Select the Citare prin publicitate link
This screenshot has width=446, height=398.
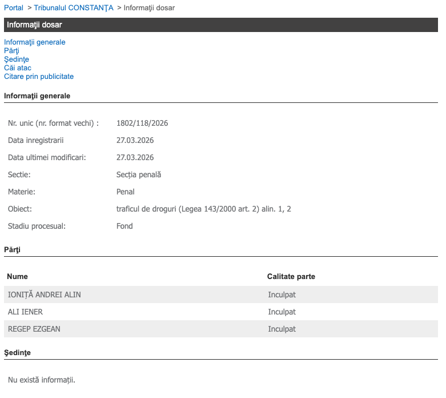pos(39,77)
